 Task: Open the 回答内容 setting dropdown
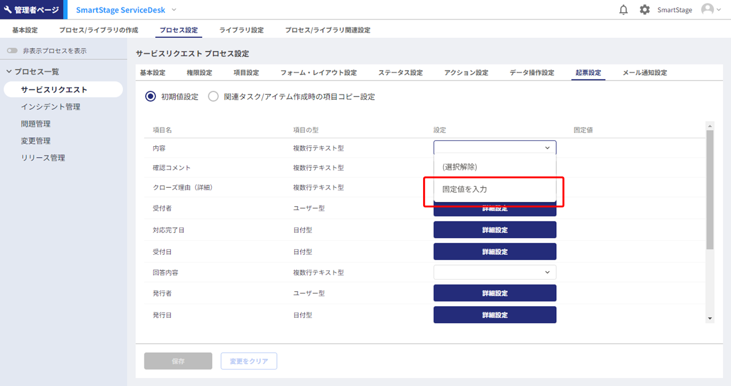(x=495, y=272)
